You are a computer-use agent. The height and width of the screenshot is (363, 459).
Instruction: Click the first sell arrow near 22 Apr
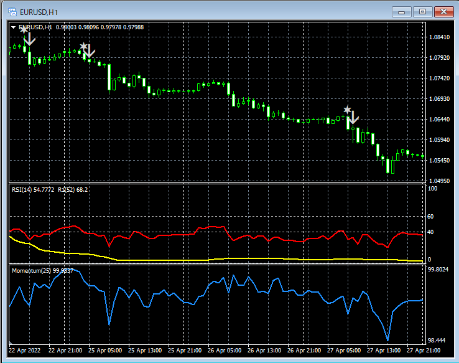pos(29,38)
